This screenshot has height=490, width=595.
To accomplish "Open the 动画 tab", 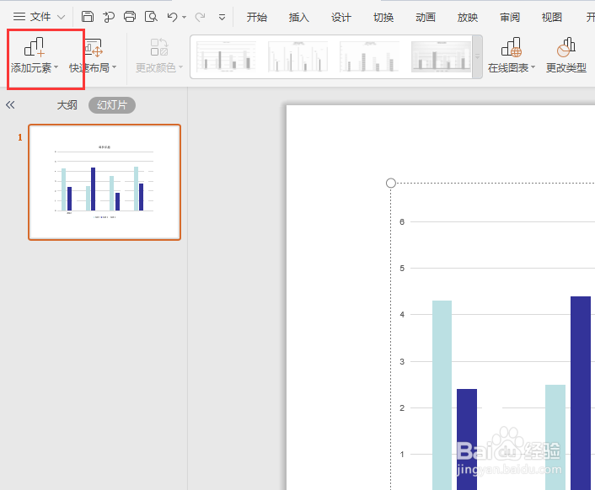I will pos(426,17).
